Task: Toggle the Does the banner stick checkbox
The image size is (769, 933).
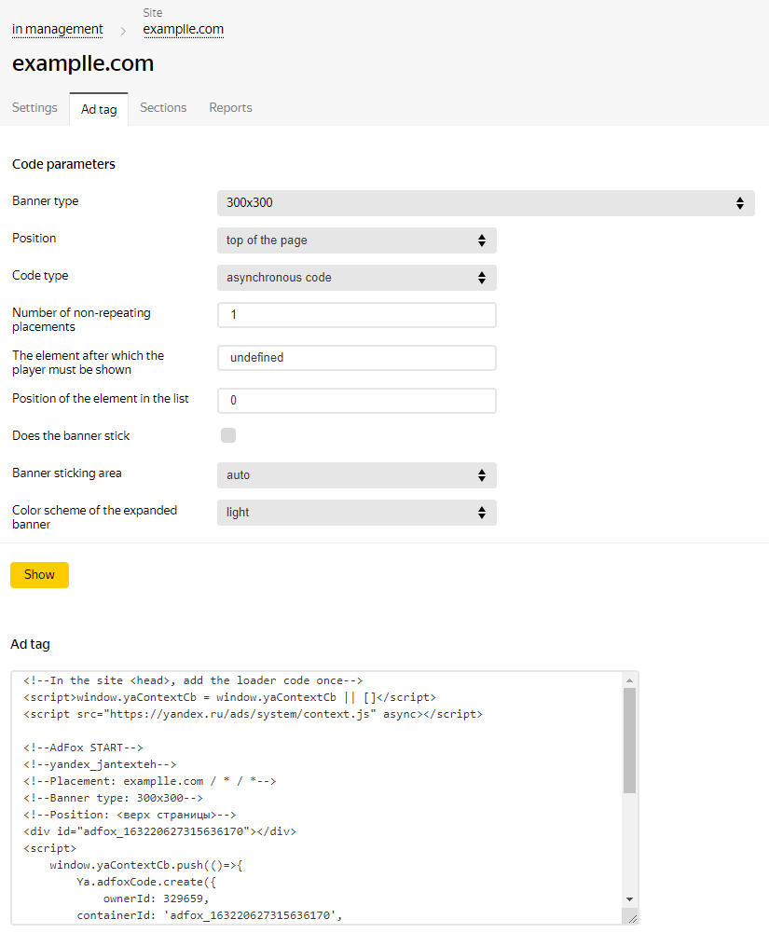Action: (x=228, y=435)
